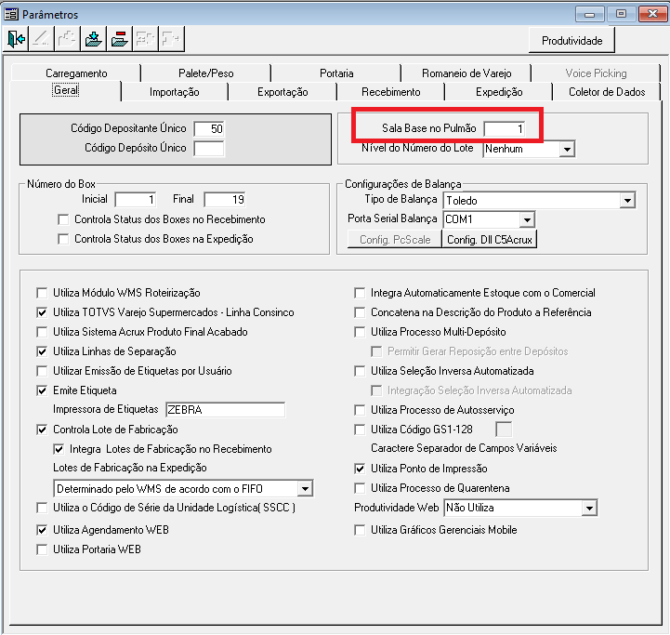This screenshot has width=670, height=635.
Task: Uncheck Utiliza Ponto de Impressão
Action: point(360,470)
